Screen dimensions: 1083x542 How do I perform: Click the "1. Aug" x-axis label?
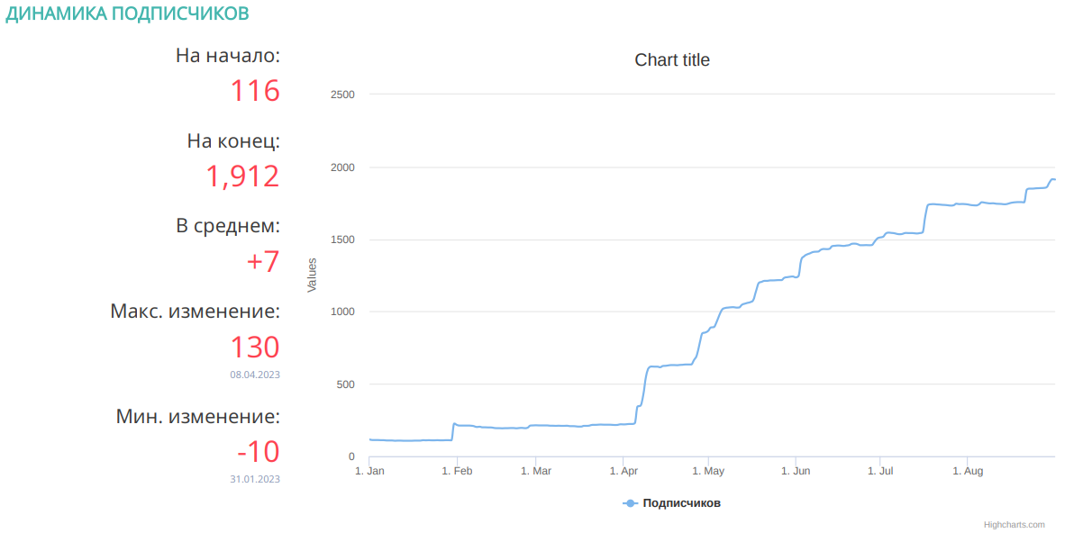point(968,471)
